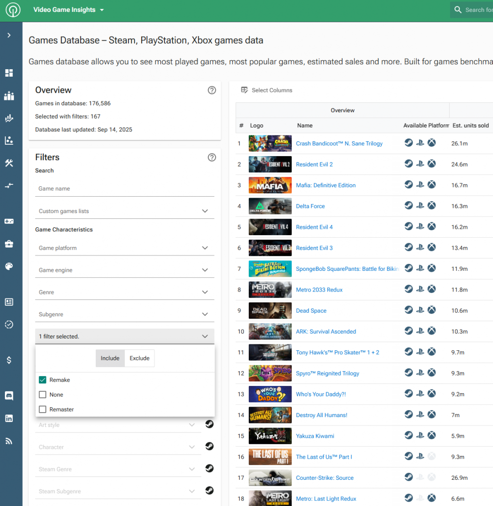The width and height of the screenshot is (493, 506).
Task: Click the Who's Your Daddy?! logo thumbnail
Action: [x=270, y=394]
